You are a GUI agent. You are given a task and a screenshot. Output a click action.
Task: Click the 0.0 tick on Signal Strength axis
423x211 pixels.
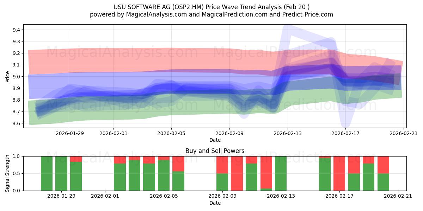[17, 191]
